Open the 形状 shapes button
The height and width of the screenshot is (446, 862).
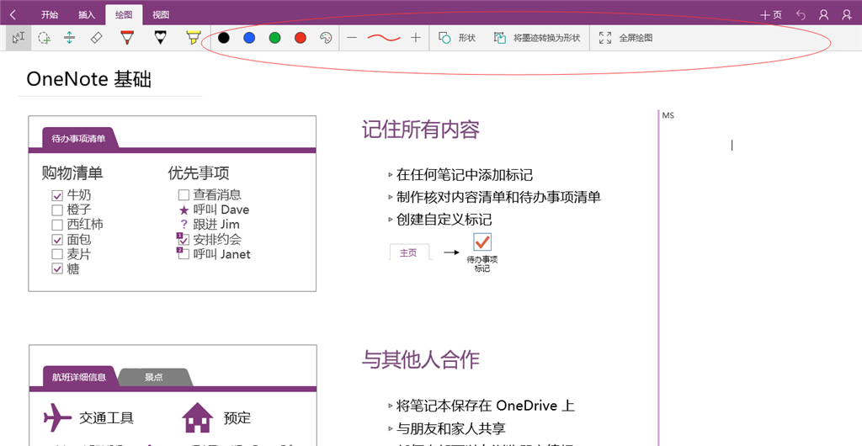coord(457,38)
